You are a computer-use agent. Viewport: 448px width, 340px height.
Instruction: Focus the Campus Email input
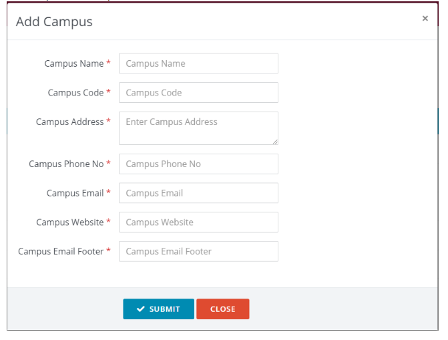(198, 193)
